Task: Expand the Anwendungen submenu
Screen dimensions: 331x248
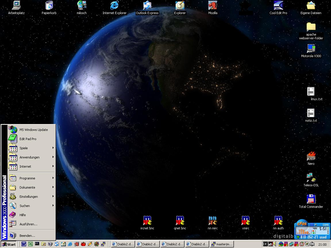Action: 32,157
